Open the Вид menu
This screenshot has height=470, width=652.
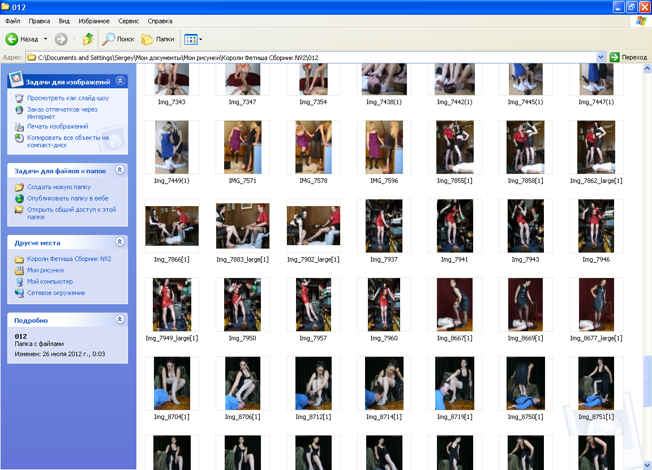coord(64,21)
